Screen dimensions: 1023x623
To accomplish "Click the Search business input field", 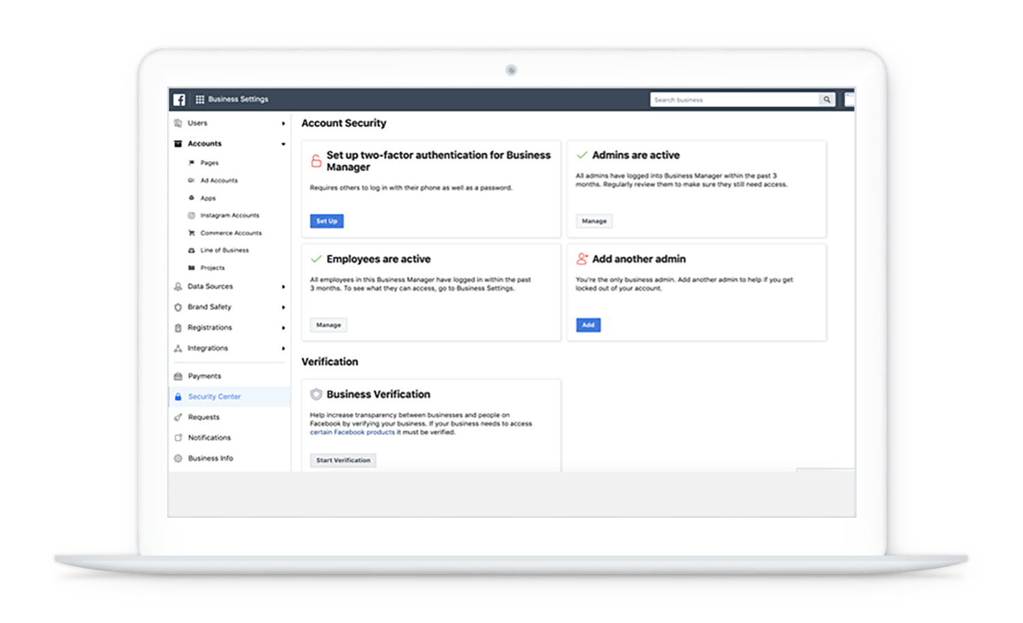I will point(735,100).
